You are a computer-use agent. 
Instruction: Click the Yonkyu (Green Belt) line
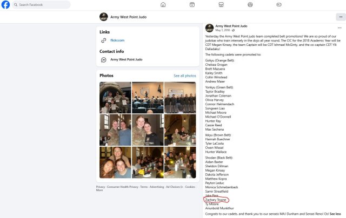click(219, 87)
